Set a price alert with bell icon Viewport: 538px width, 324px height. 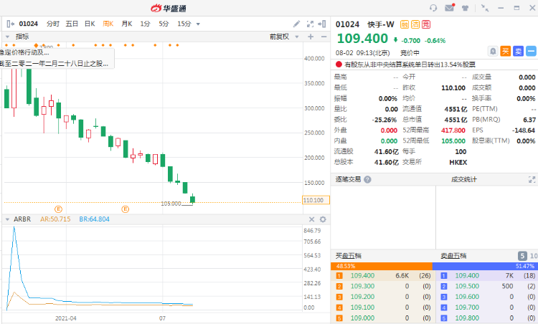tap(493, 51)
